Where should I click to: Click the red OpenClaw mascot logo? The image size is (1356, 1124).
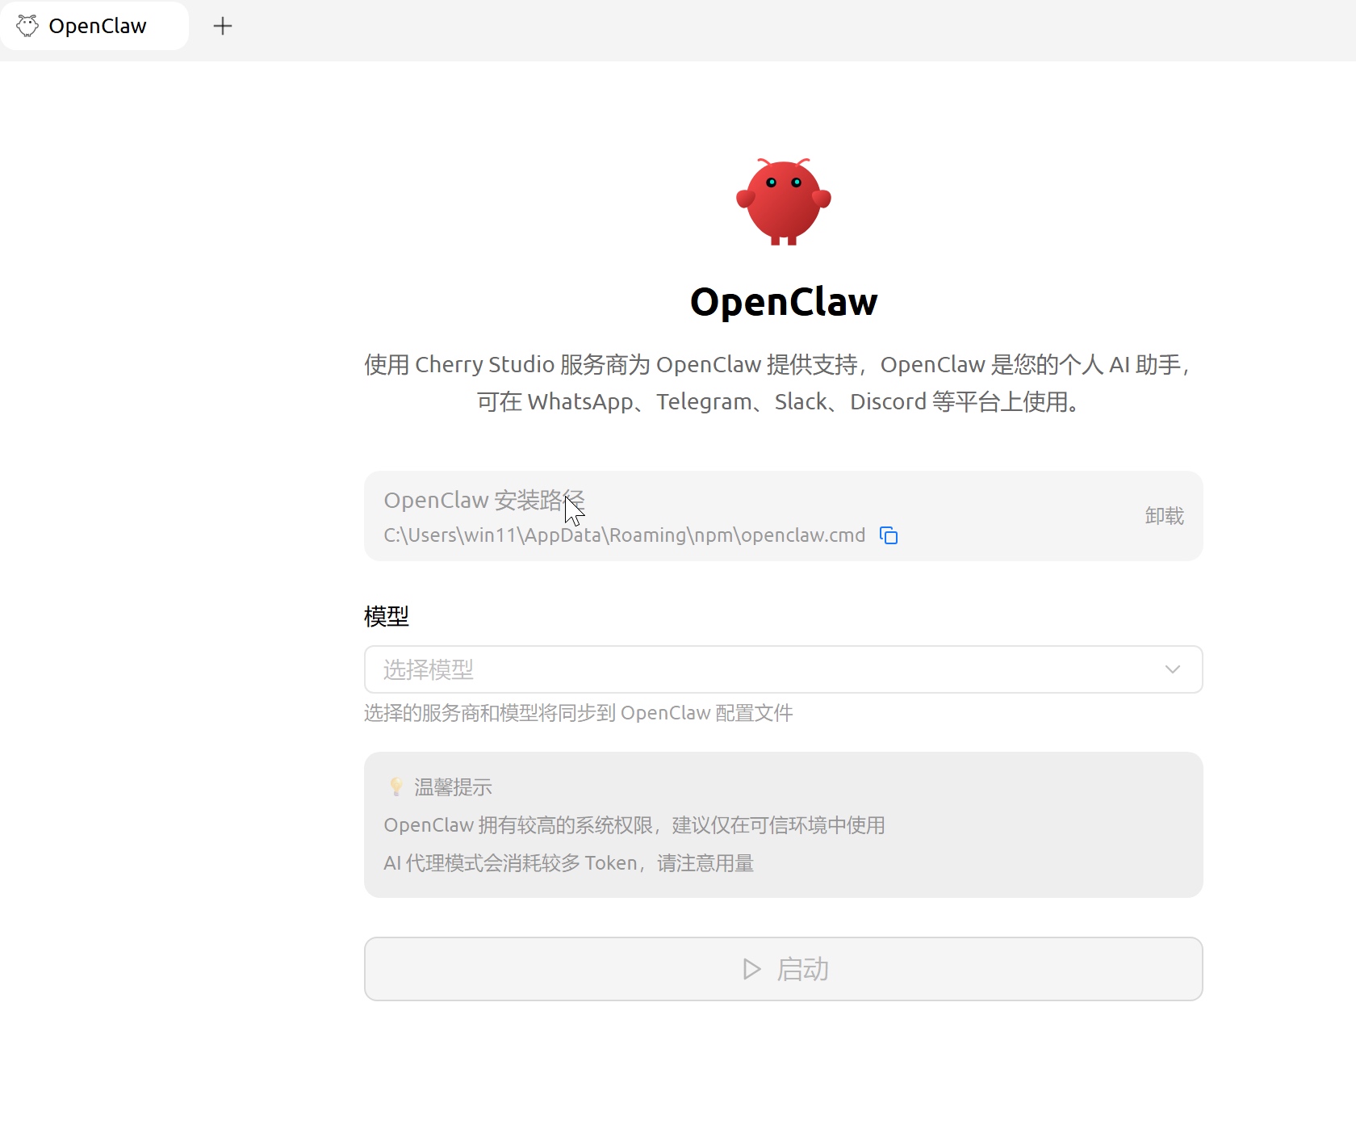(x=783, y=202)
